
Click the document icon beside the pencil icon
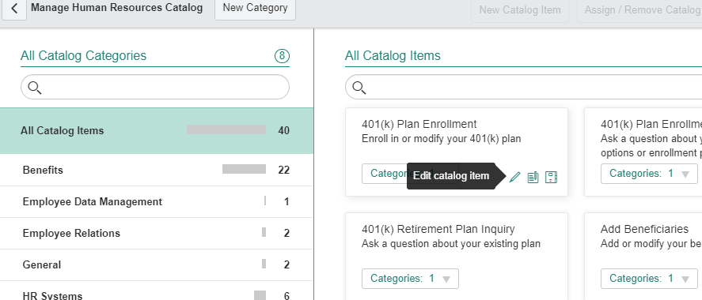[x=533, y=177]
